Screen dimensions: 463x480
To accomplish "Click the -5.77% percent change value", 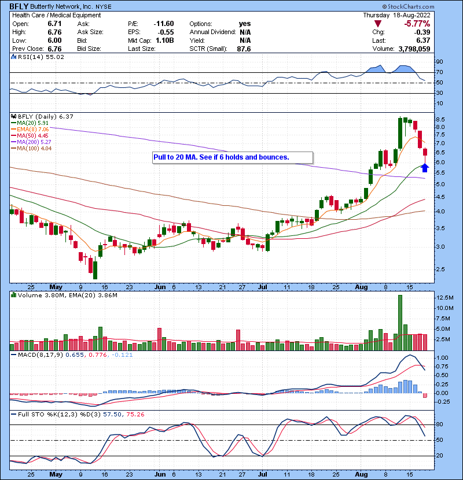I will (x=417, y=24).
